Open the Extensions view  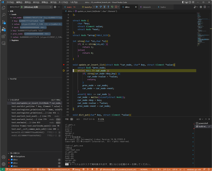coord(3,36)
